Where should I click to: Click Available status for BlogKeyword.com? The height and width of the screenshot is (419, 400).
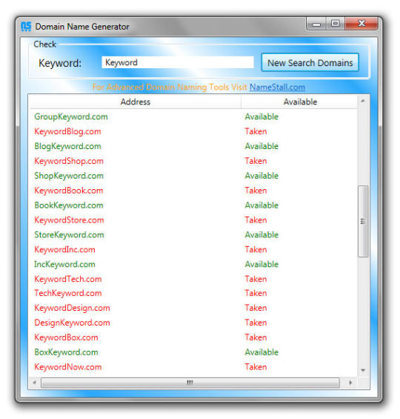(x=261, y=146)
